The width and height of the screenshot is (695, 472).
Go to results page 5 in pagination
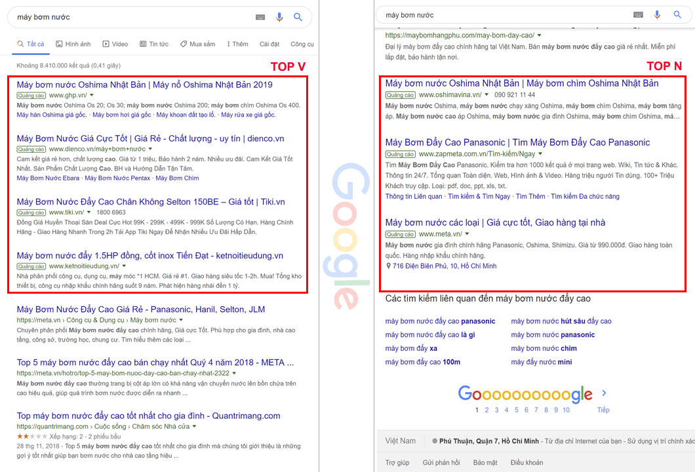516,410
